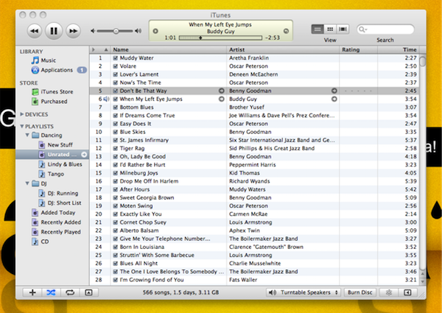Click the Search field

pos(385,29)
